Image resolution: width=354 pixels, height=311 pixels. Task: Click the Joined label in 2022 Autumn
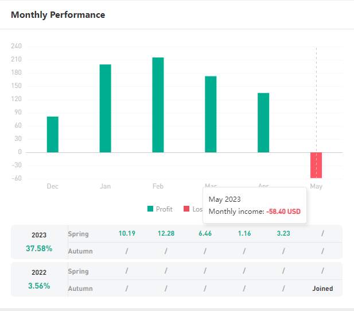click(x=322, y=289)
